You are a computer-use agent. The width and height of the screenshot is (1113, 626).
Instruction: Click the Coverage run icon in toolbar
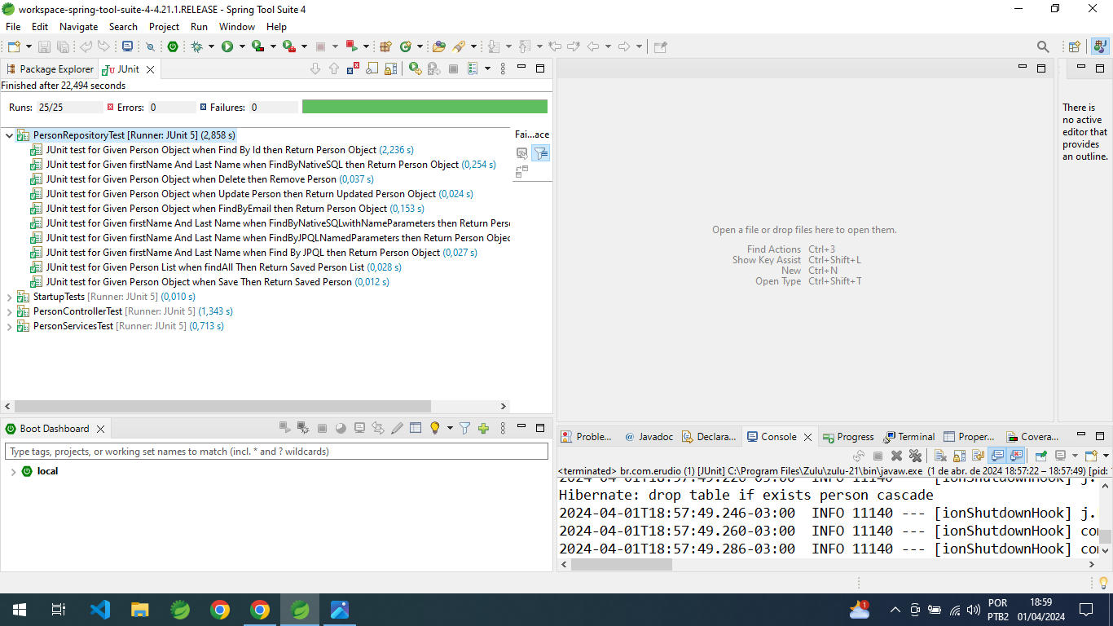point(258,46)
